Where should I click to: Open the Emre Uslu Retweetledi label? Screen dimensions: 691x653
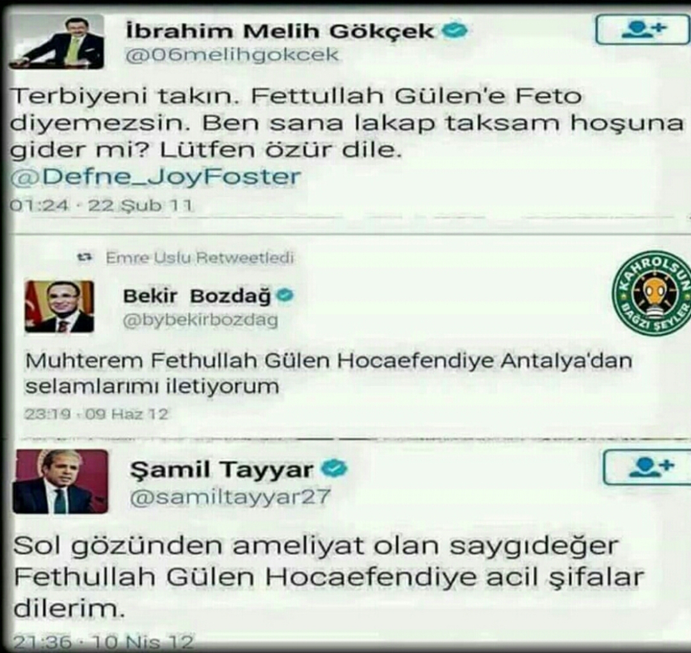pos(200,258)
